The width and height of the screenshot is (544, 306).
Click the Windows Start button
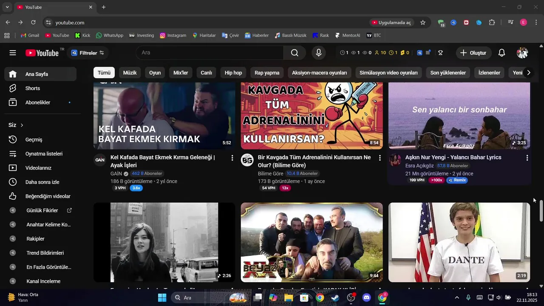point(162,297)
